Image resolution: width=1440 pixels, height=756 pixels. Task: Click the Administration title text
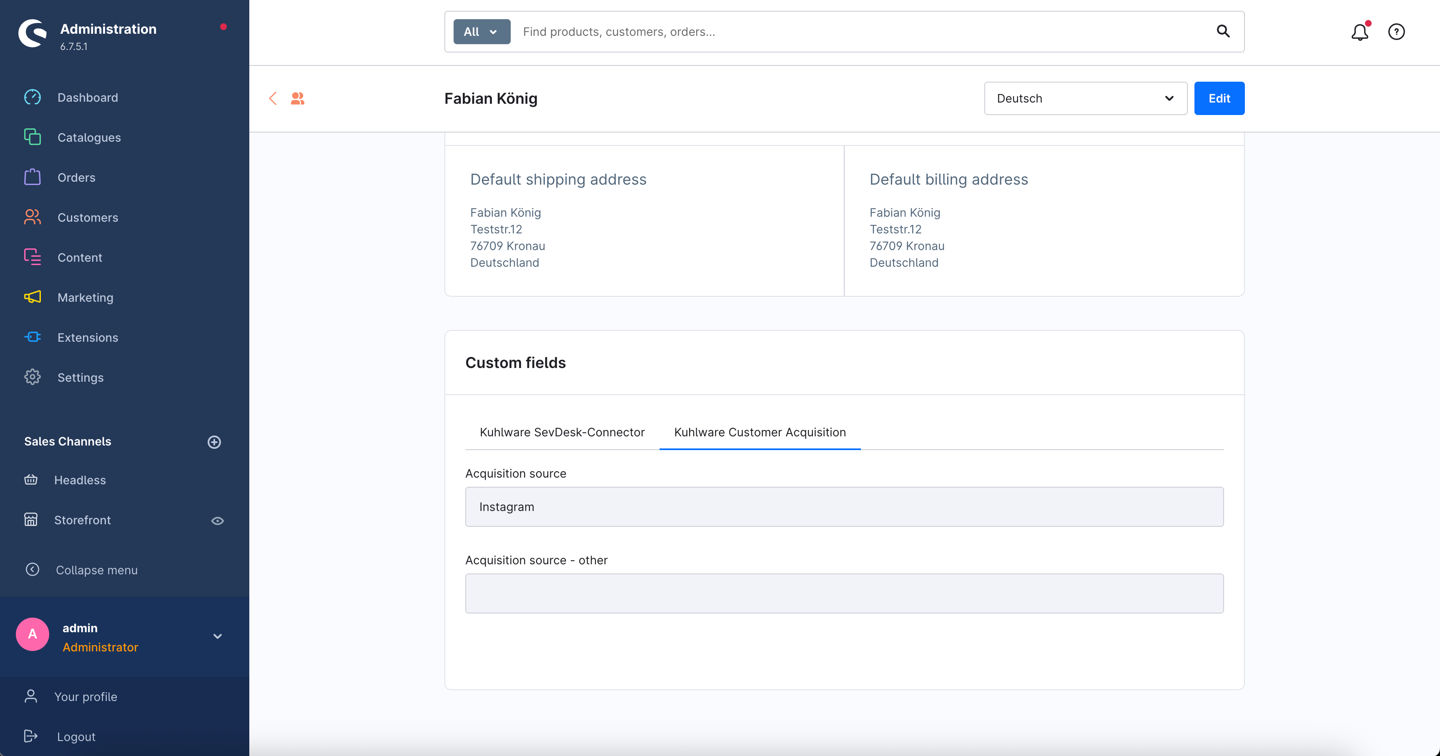coord(108,29)
